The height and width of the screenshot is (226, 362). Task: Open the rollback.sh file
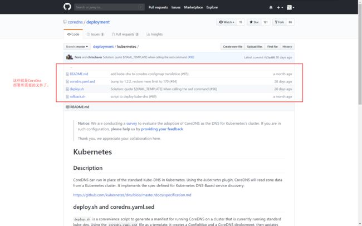(x=77, y=97)
